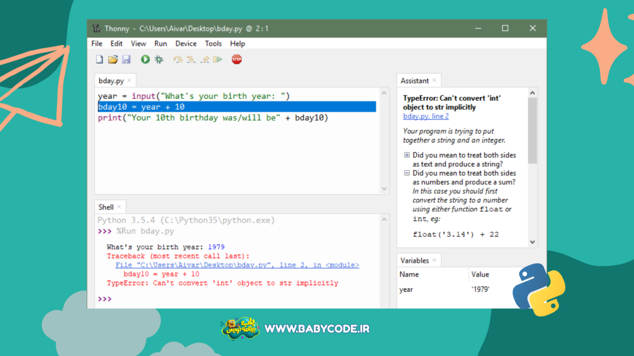The height and width of the screenshot is (356, 634).
Task: Debug the current script with the bug icon
Action: [159, 60]
